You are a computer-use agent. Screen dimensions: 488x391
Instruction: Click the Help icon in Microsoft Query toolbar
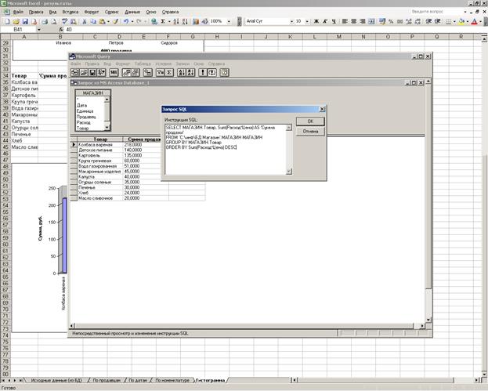click(x=226, y=72)
